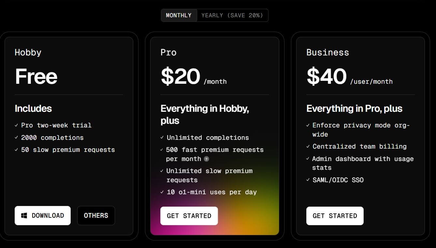The image size is (436, 248).
Task: Switch billing toggle to YEARLY (SAVE 20%)
Action: 232,15
